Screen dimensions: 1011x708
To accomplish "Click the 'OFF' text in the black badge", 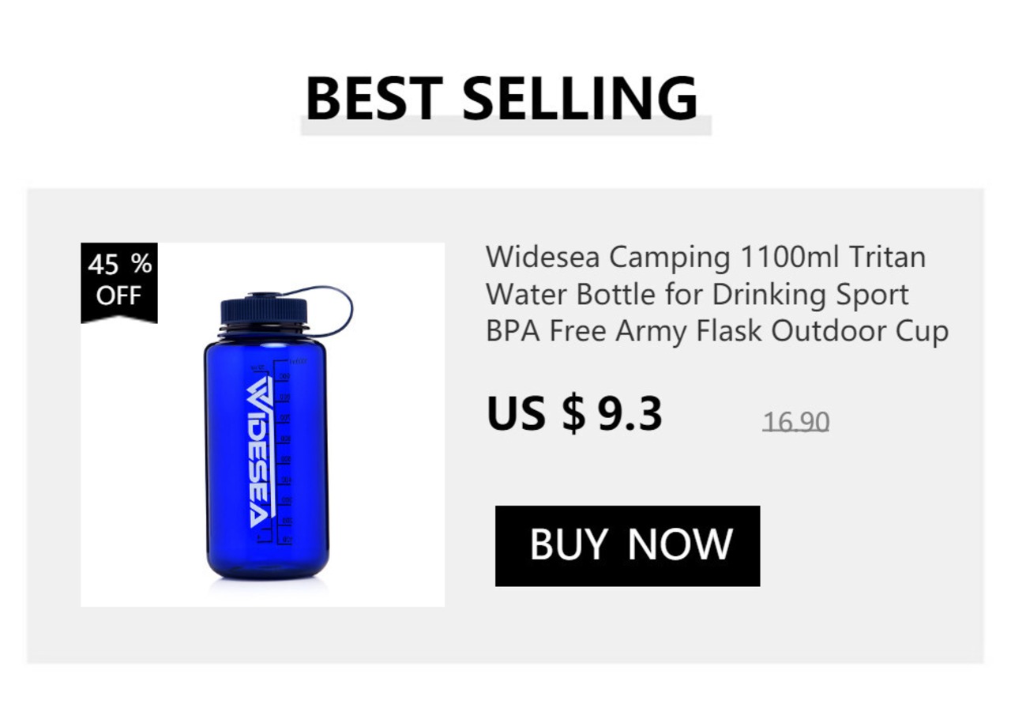I will pos(119,296).
